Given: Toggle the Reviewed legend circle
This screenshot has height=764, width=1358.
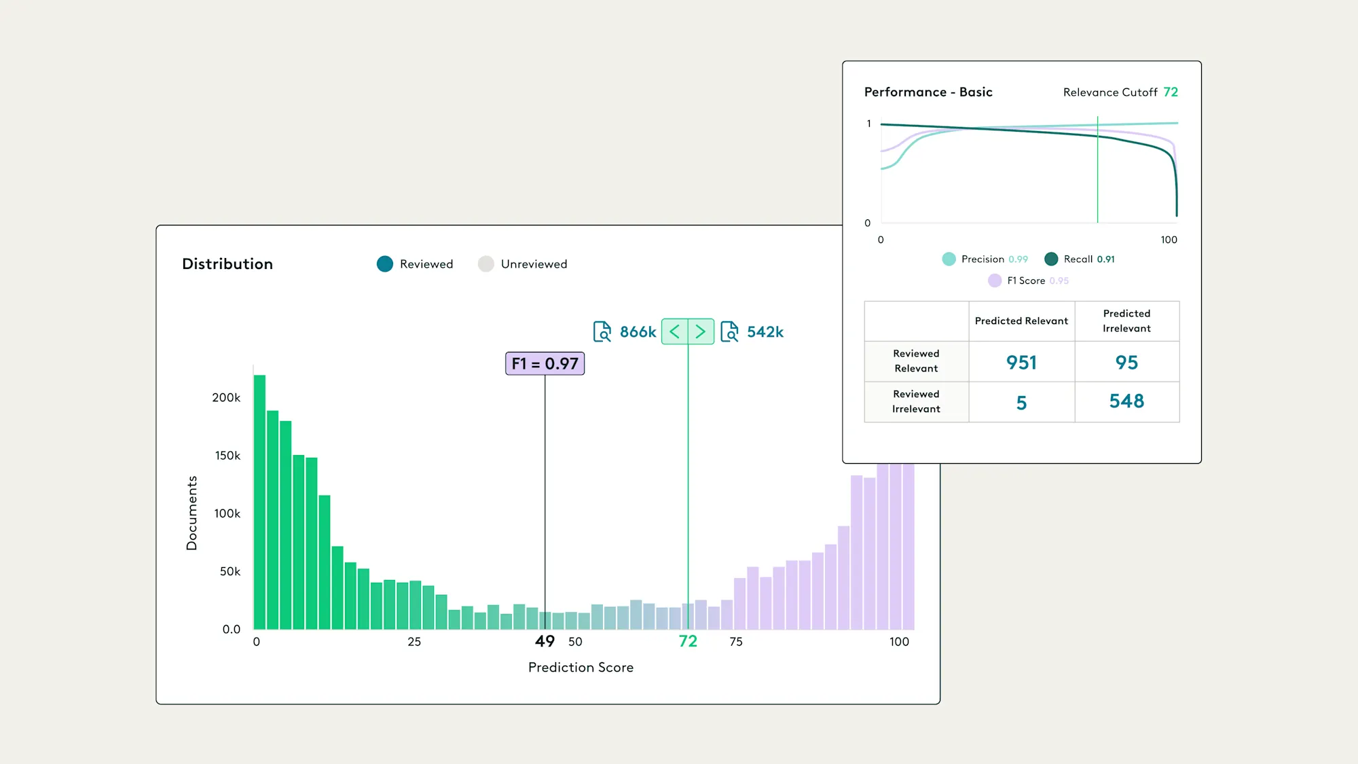Looking at the screenshot, I should coord(385,264).
